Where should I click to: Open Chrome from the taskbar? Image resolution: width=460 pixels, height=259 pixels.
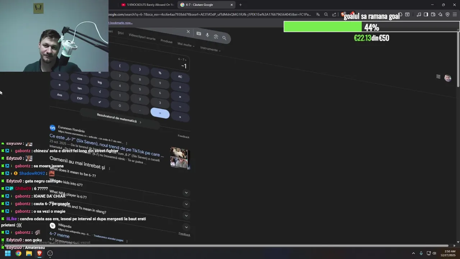coord(18,253)
